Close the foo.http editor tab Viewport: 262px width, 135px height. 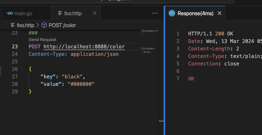point(95,13)
